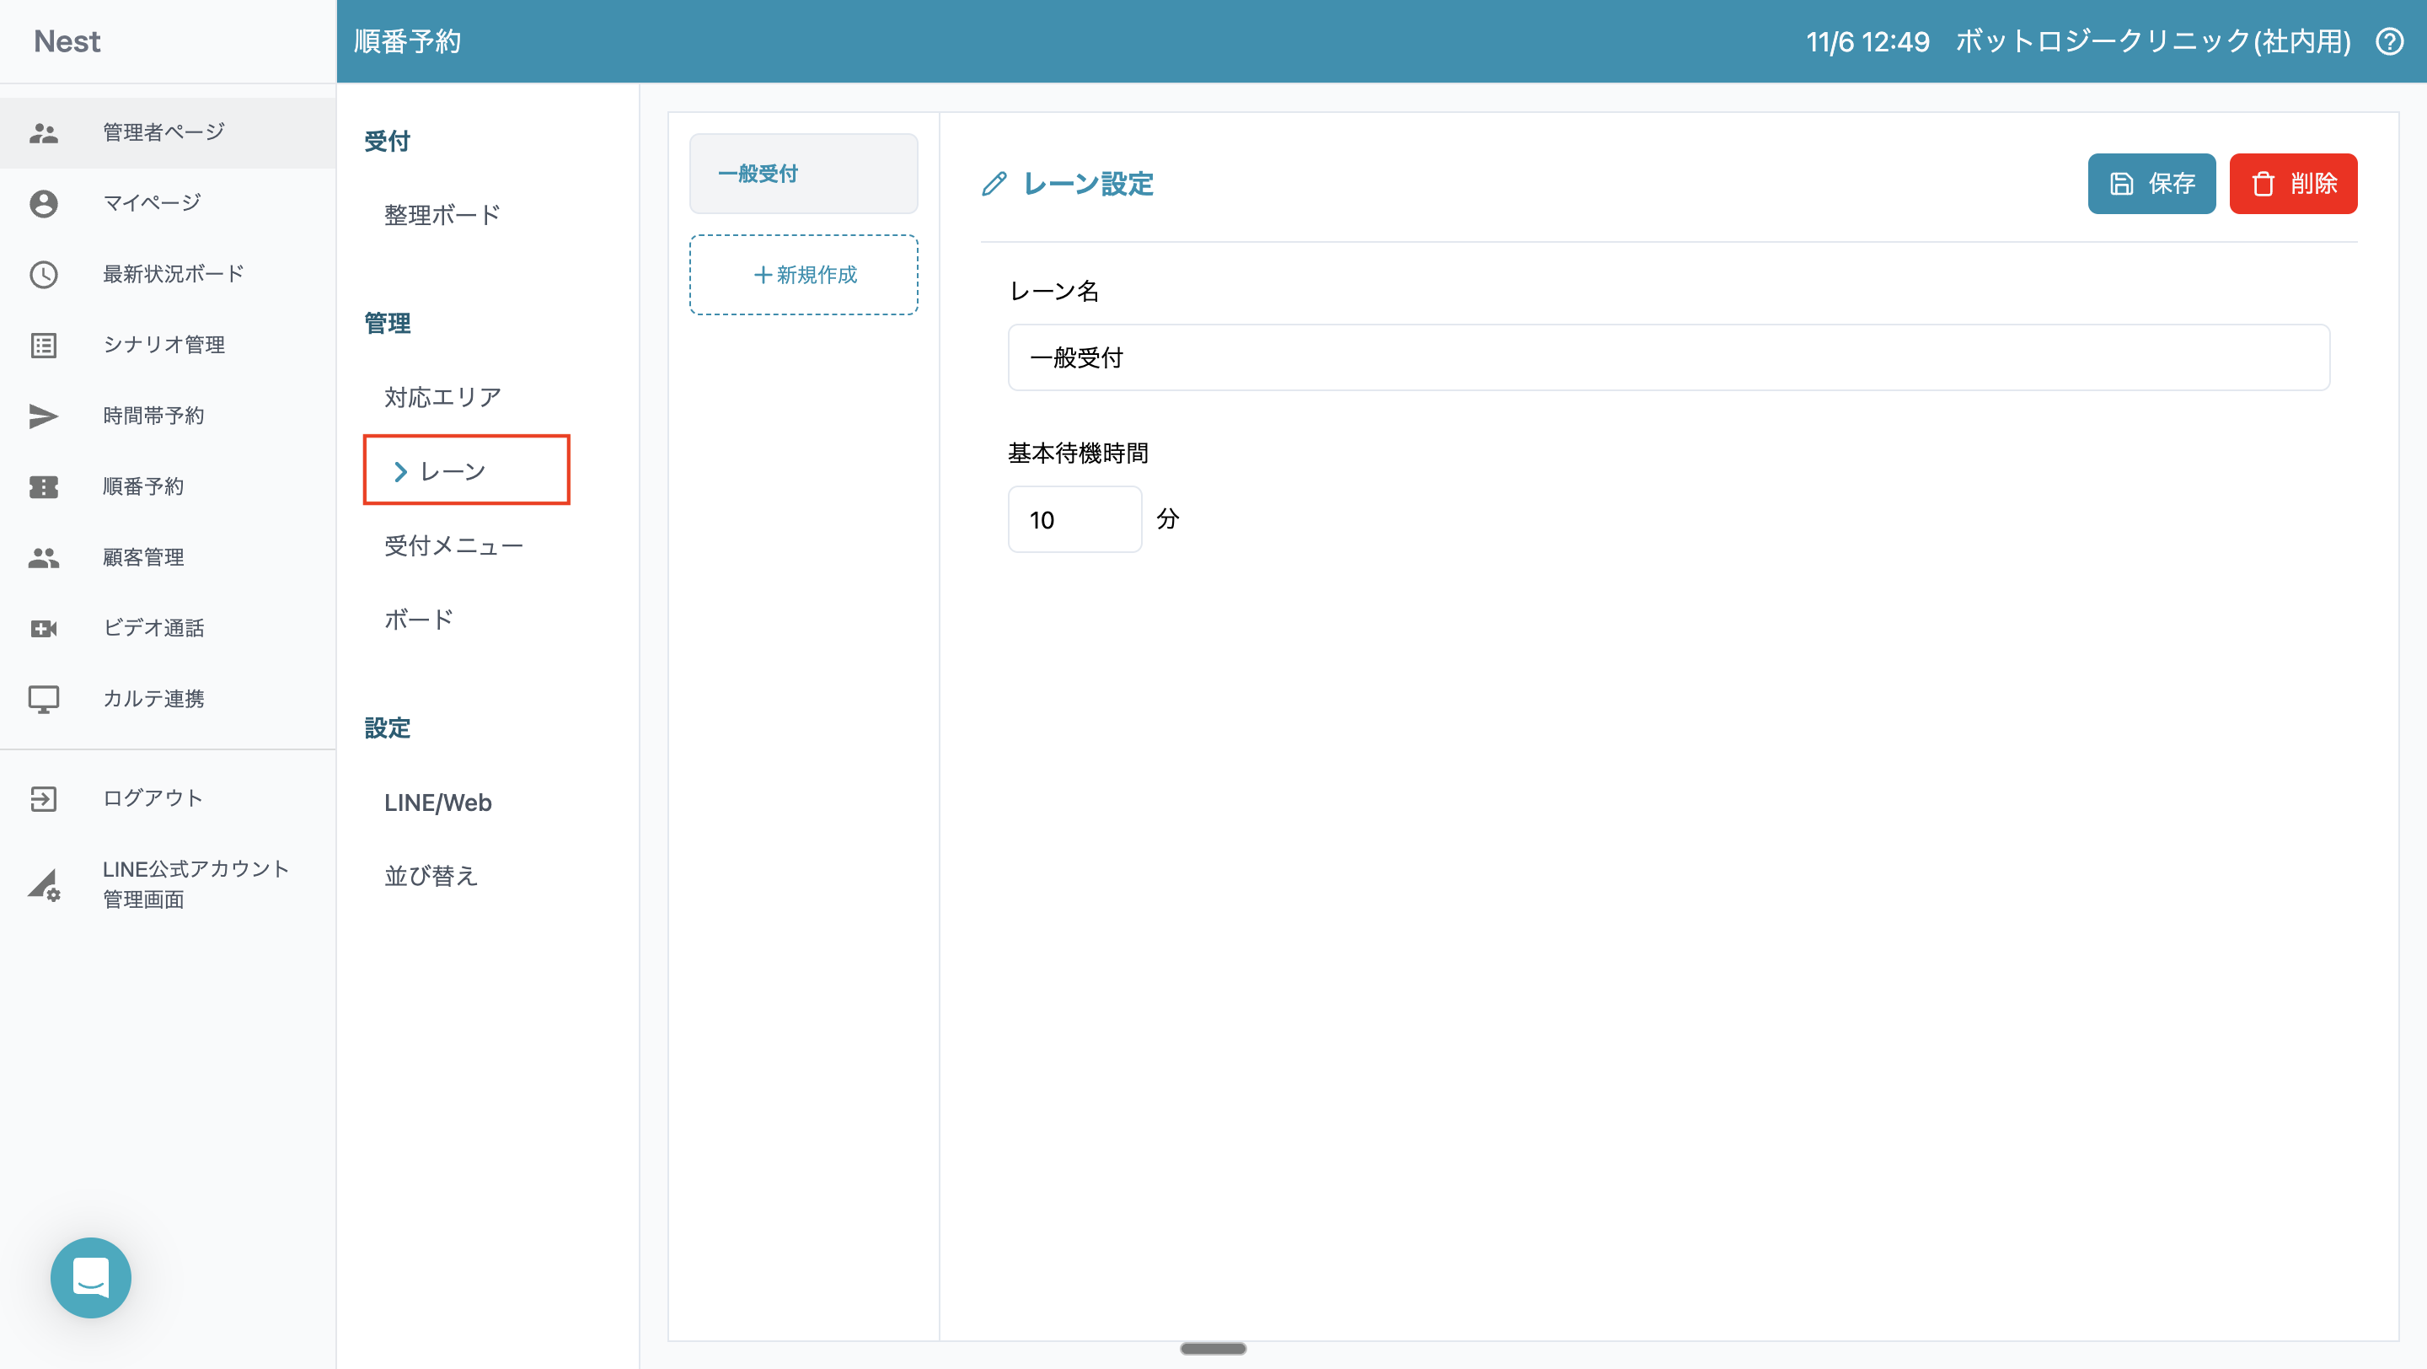This screenshot has width=2427, height=1369.
Task: Click the 最新状況ボード clock icon
Action: point(43,274)
